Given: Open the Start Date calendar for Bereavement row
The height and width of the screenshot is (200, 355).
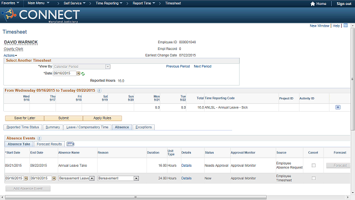Looking at the screenshot, I should pyautogui.click(x=26, y=178).
